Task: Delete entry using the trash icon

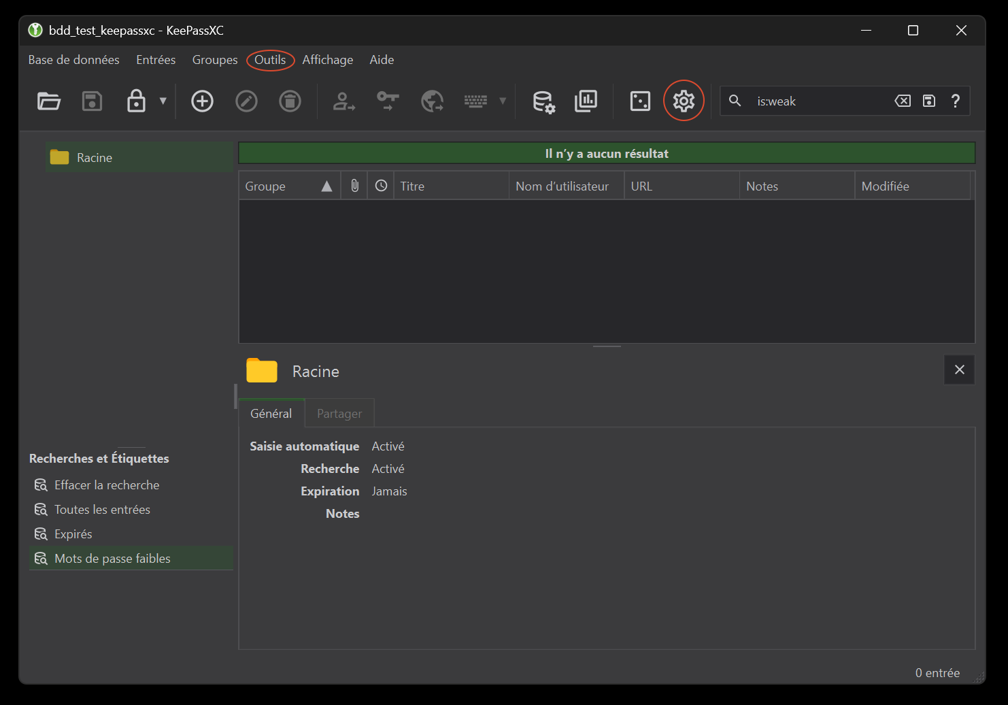Action: 290,101
